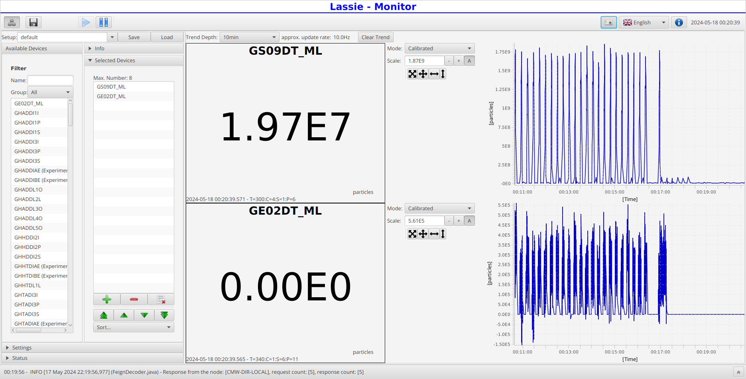
Task: Toggle auto scale A for GS09DT_ML
Action: click(x=469, y=61)
